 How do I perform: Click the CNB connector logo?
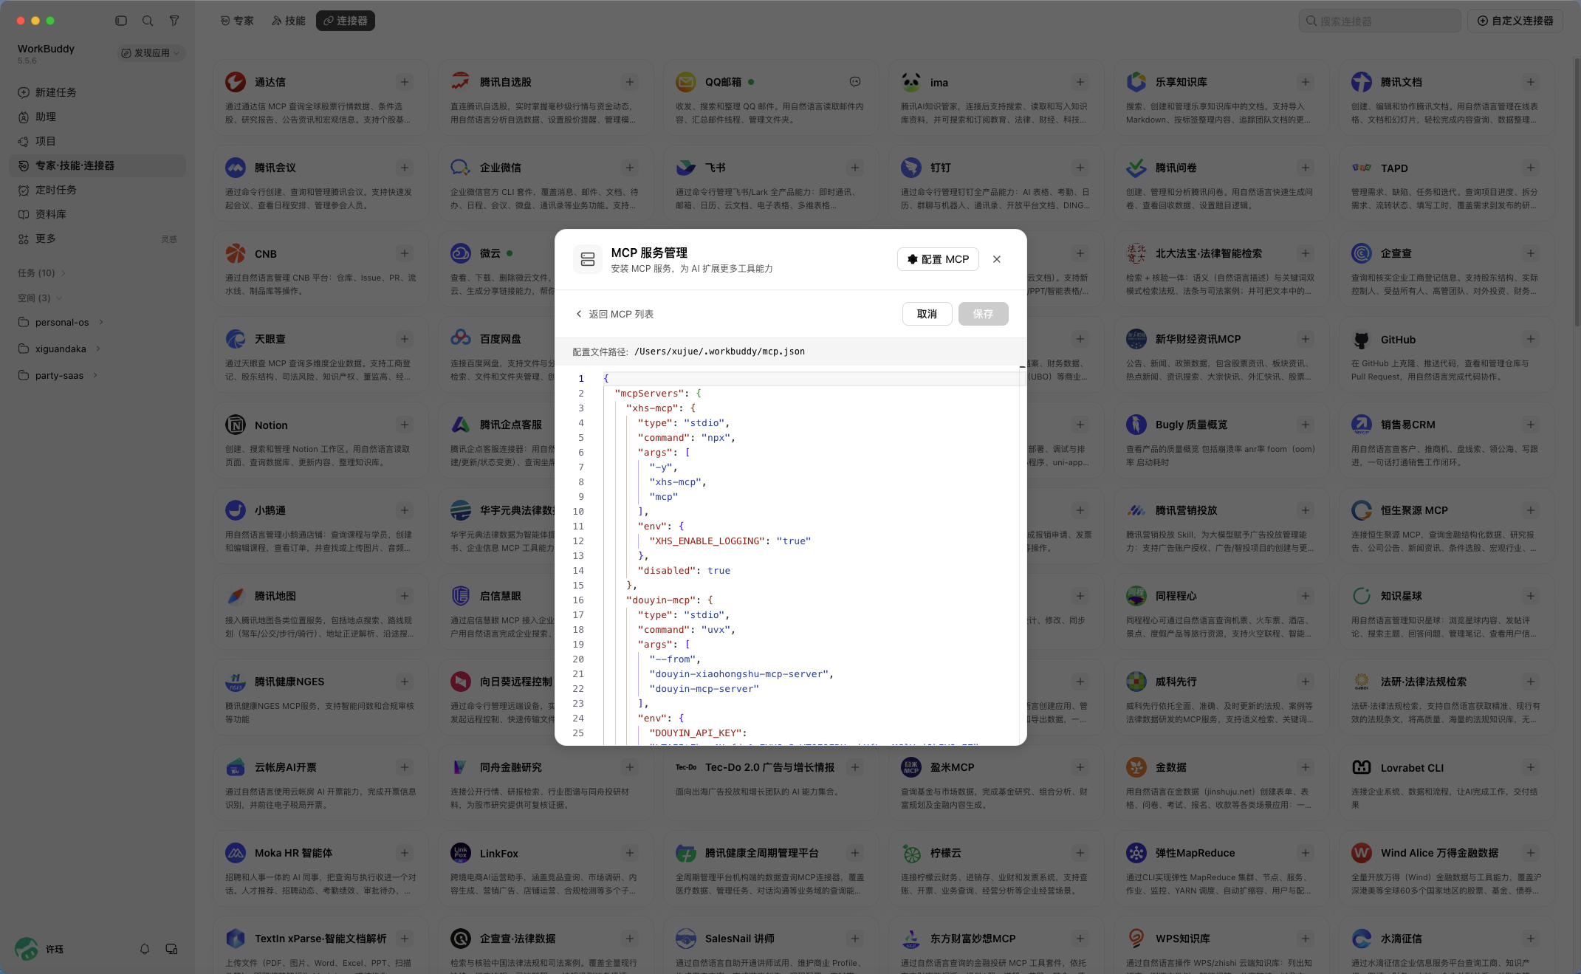pyautogui.click(x=236, y=253)
